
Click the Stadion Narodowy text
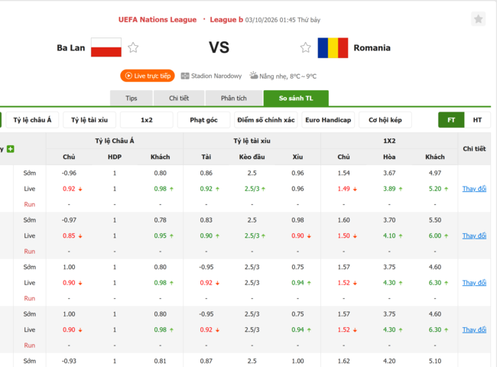[x=216, y=76]
